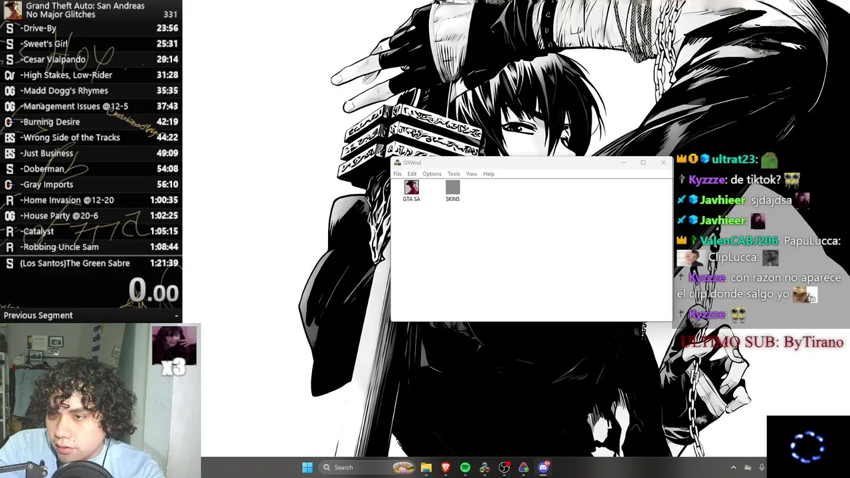The width and height of the screenshot is (850, 478).
Task: Open the File menu in DXWnd
Action: point(397,174)
